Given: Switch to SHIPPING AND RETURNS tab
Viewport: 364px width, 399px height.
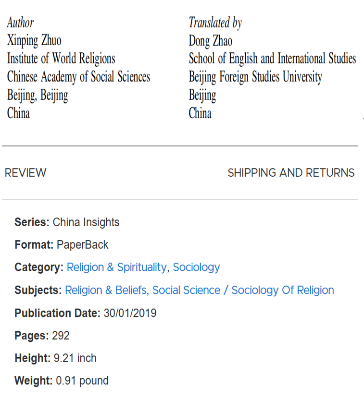Looking at the screenshot, I should pyautogui.click(x=291, y=173).
